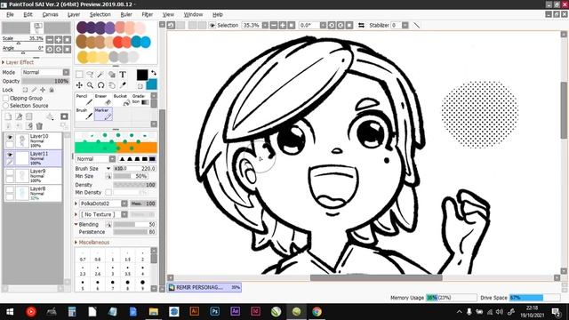Show Layer9 with its visibility box
569x320 pixels.
pyautogui.click(x=10, y=172)
